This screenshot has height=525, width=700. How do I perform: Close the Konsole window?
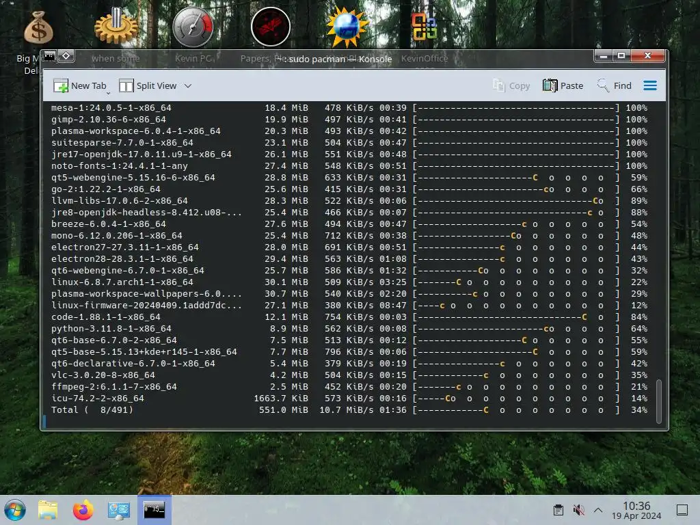click(x=648, y=56)
